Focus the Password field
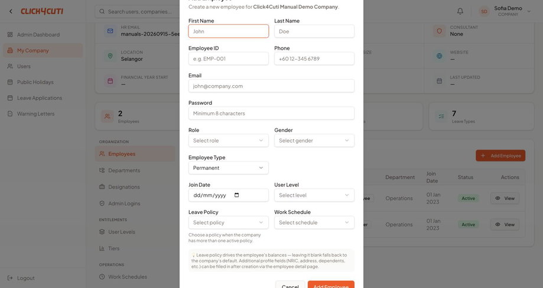543x288 pixels. (x=272, y=114)
